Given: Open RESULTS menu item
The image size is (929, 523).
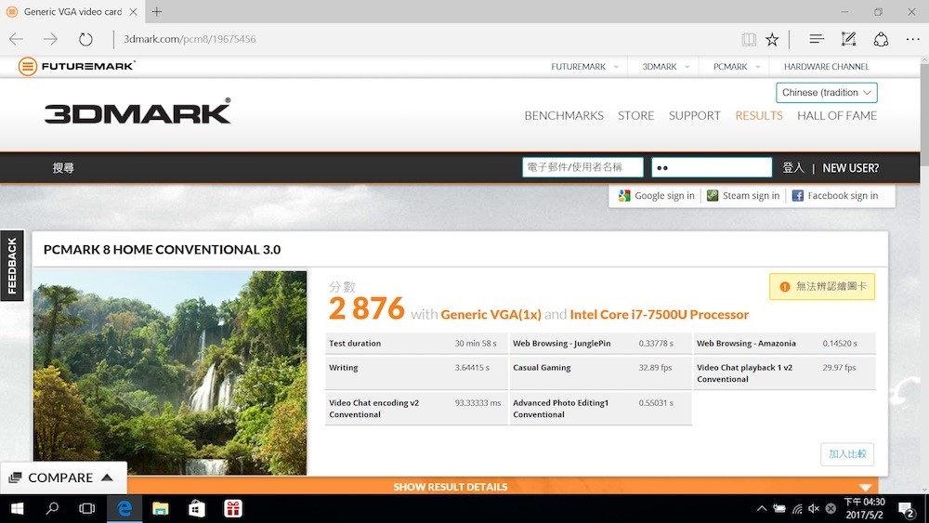Looking at the screenshot, I should point(759,115).
